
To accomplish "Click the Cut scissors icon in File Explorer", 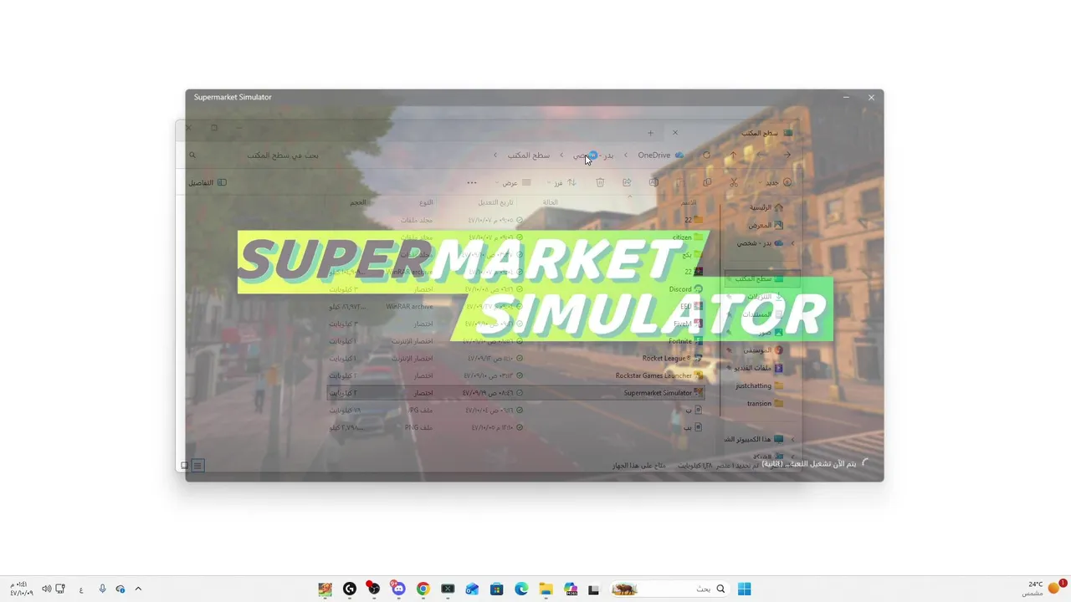I will click(x=734, y=182).
